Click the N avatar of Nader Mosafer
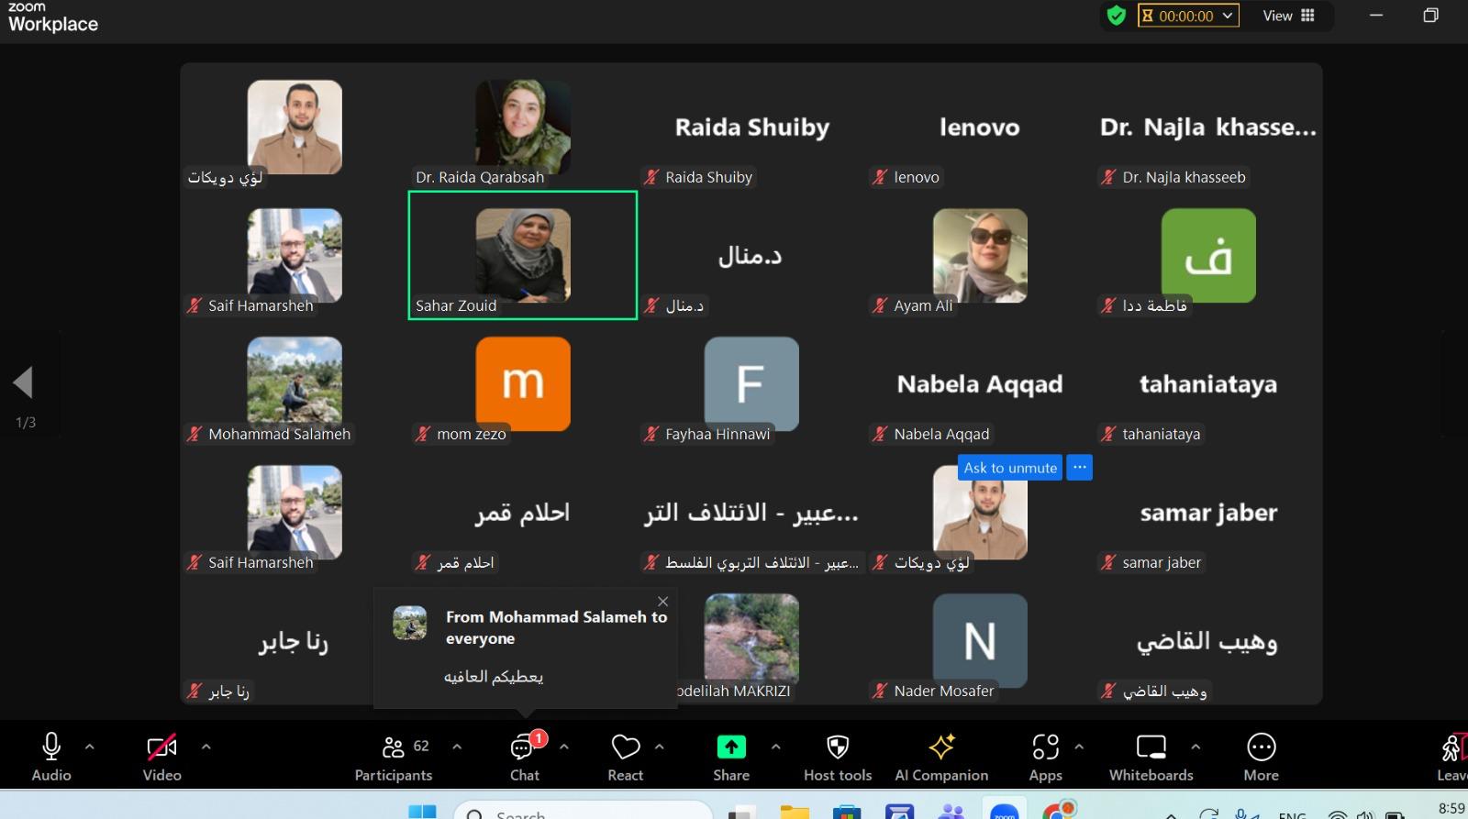 (x=980, y=640)
